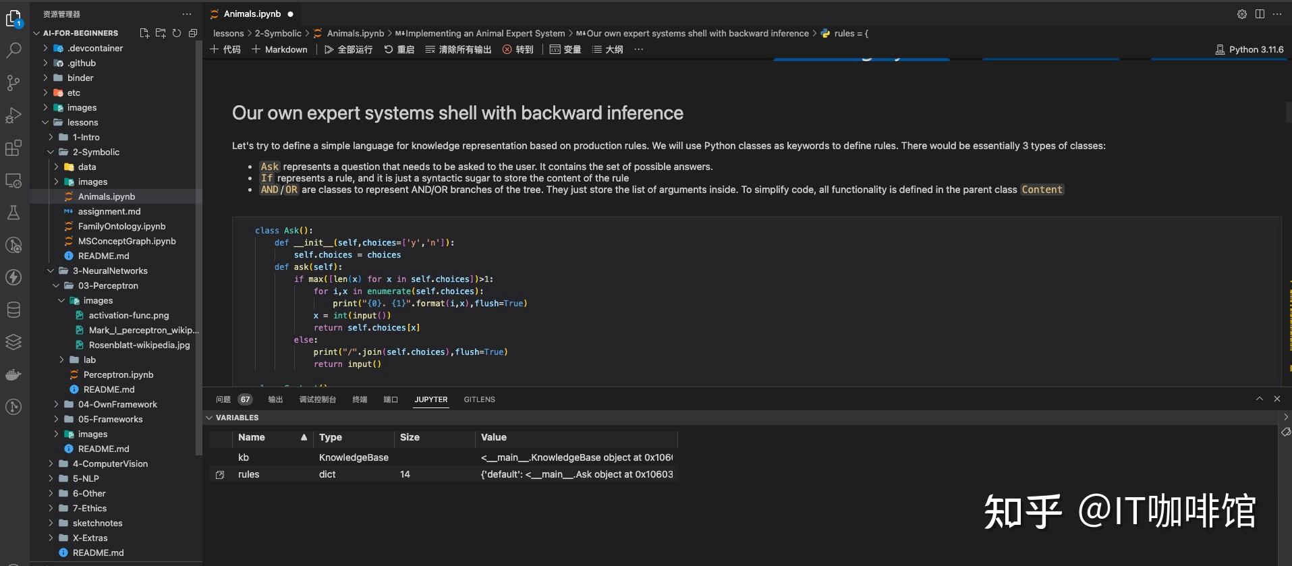
Task: Click inside the class Ask code cell
Action: (756, 302)
